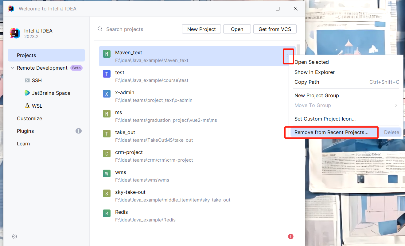Image resolution: width=405 pixels, height=246 pixels.
Task: Select the sky-take-out project name
Action: 130,192
